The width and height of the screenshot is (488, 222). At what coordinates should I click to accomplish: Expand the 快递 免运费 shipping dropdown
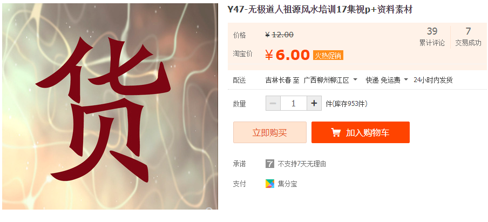pos(387,80)
